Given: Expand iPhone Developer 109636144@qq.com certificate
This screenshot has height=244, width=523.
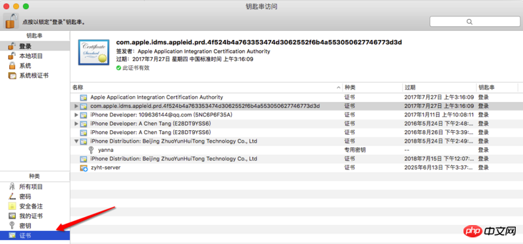Looking at the screenshot, I should 76,115.
